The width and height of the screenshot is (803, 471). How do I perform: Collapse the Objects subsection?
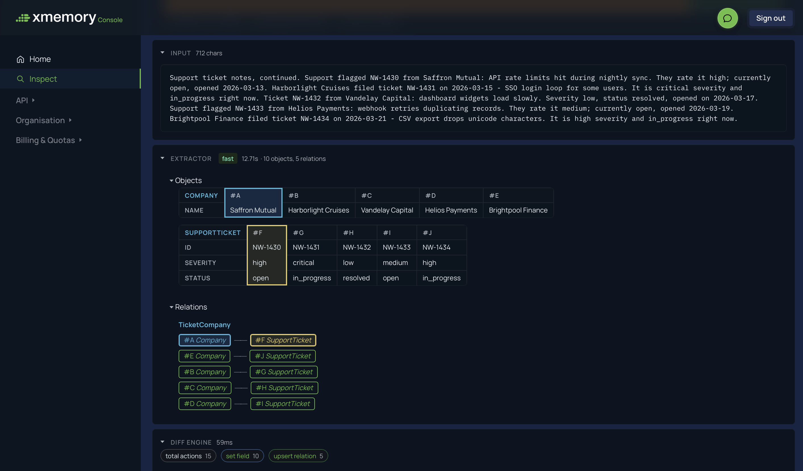click(x=172, y=180)
